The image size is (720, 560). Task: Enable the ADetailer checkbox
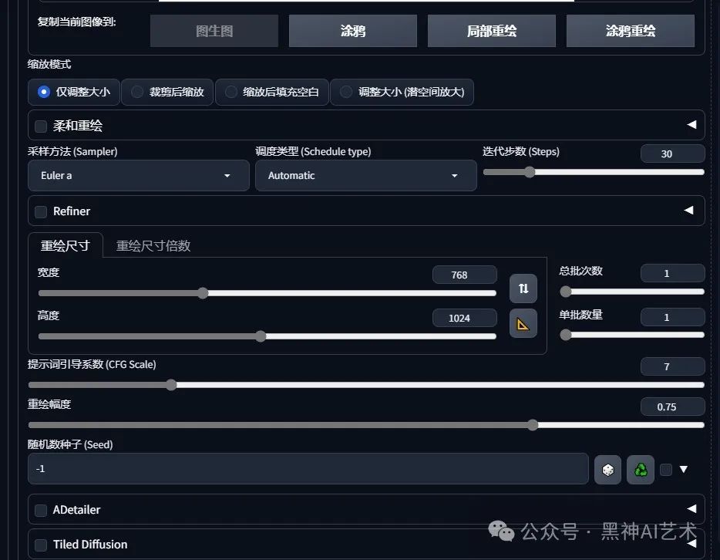tap(41, 511)
